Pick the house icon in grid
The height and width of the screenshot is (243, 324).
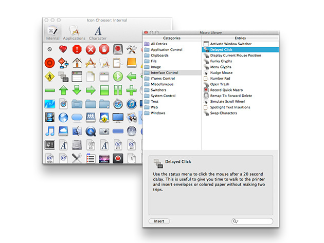[77, 63]
